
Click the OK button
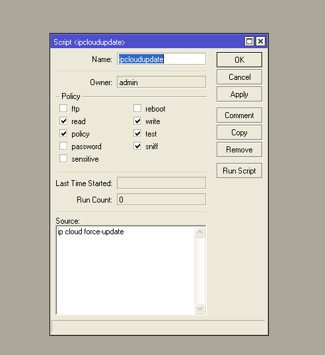click(x=239, y=60)
